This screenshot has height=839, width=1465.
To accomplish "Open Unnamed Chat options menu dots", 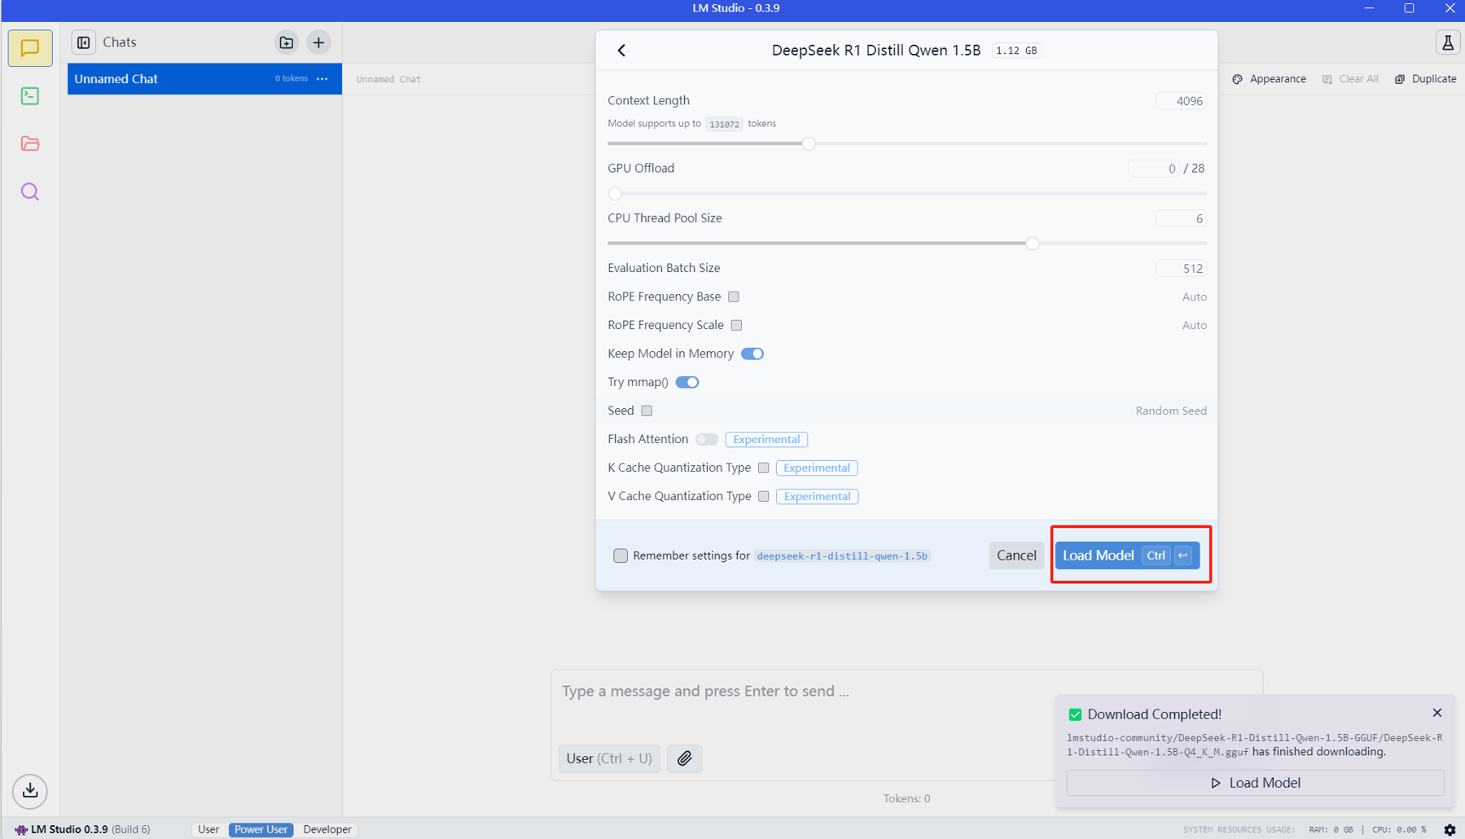I will tap(322, 79).
